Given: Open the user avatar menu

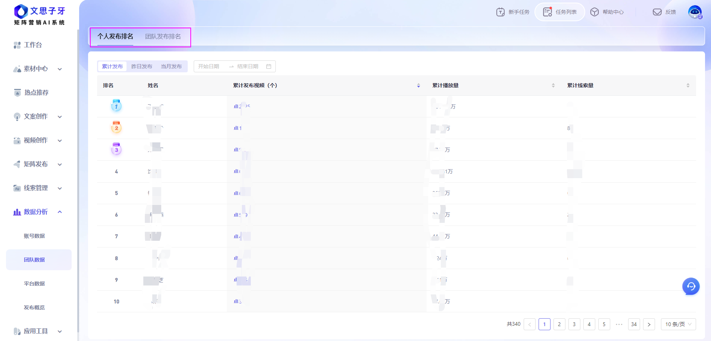Looking at the screenshot, I should (695, 12).
